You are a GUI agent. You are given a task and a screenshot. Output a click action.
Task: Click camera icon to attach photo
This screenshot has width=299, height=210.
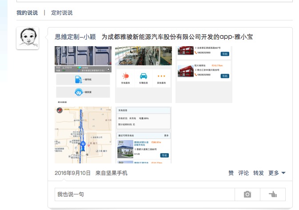click(247, 194)
